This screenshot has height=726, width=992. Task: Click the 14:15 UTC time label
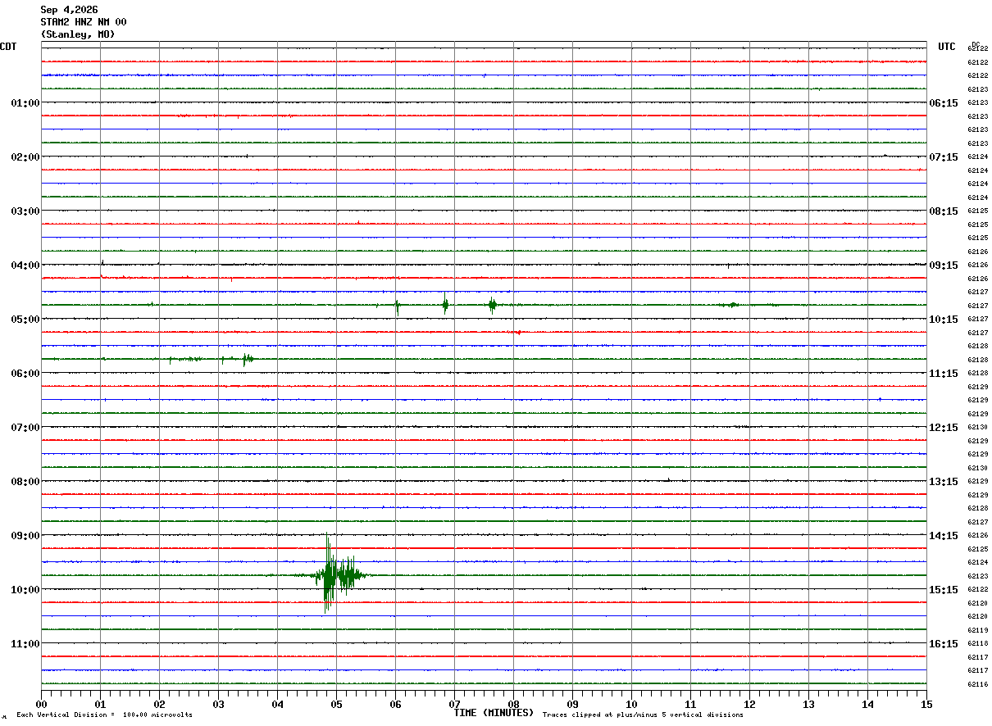click(943, 536)
